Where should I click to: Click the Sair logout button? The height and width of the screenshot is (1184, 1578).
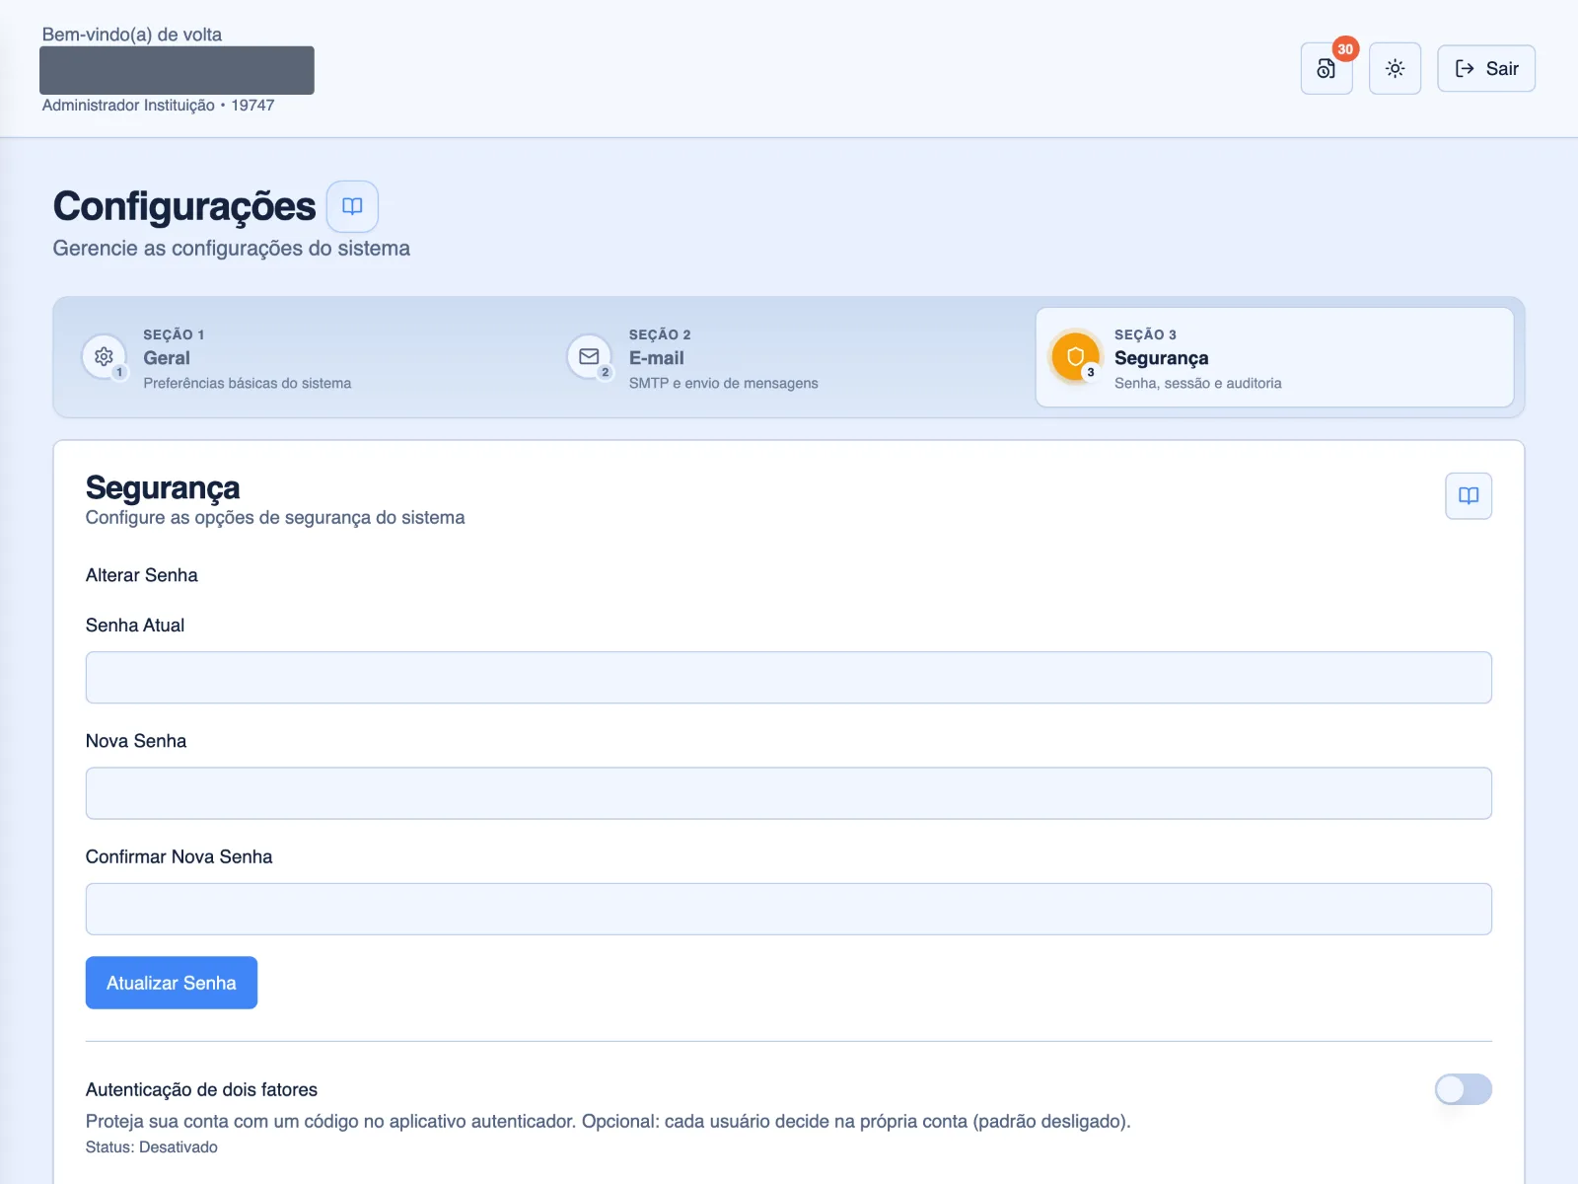tap(1486, 68)
